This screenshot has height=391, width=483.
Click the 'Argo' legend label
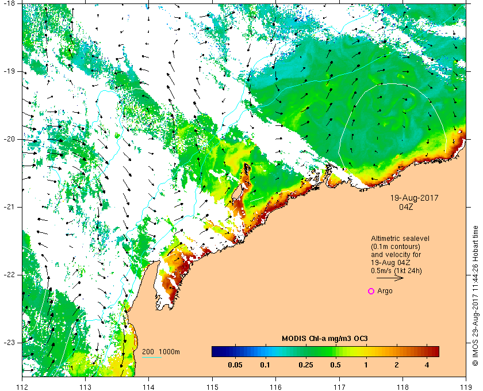point(385,291)
